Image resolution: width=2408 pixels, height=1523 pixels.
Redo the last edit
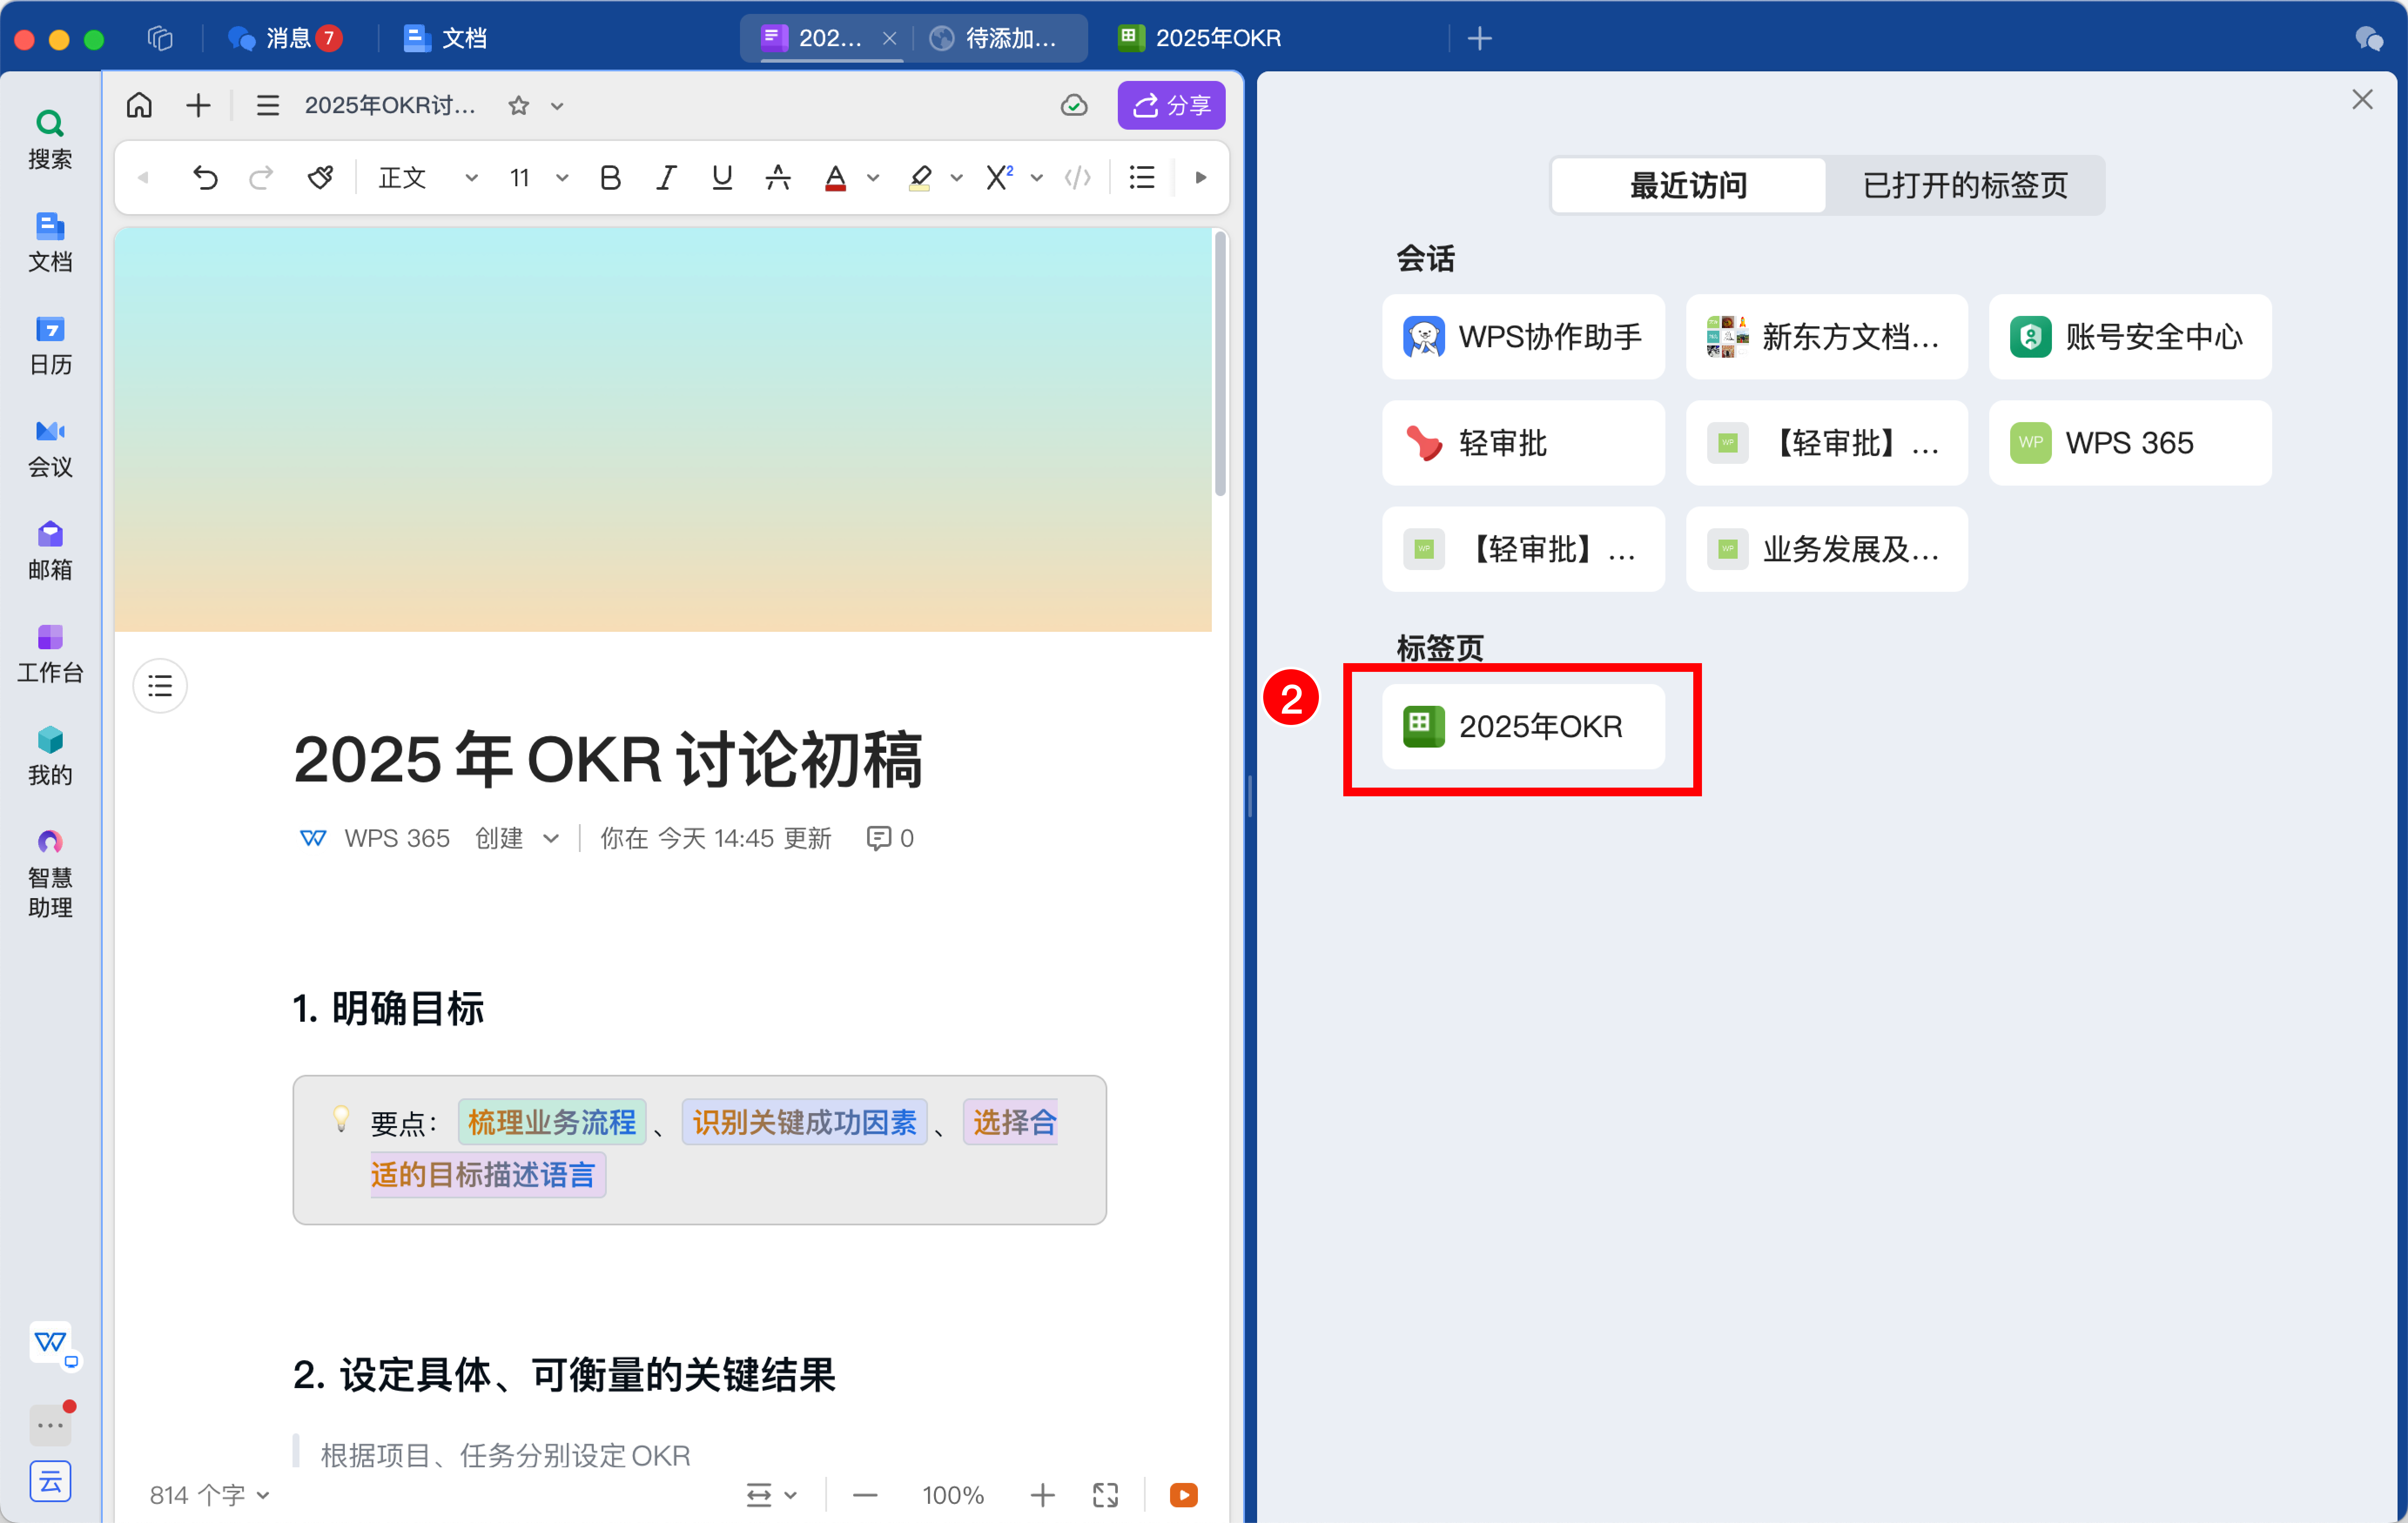pos(261,178)
